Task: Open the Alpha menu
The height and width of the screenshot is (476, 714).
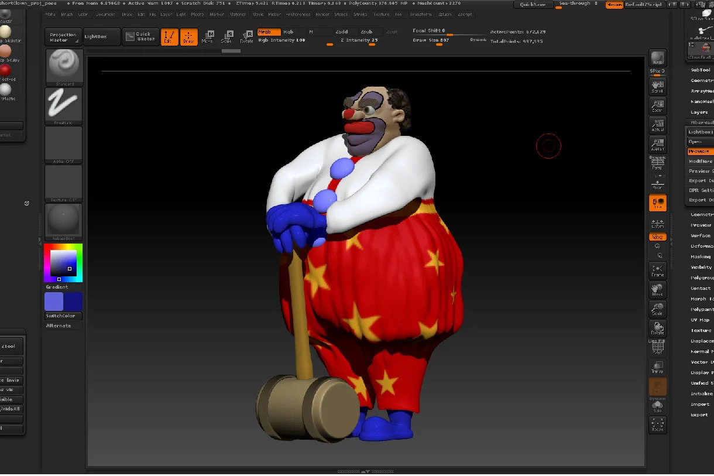Action: point(50,14)
